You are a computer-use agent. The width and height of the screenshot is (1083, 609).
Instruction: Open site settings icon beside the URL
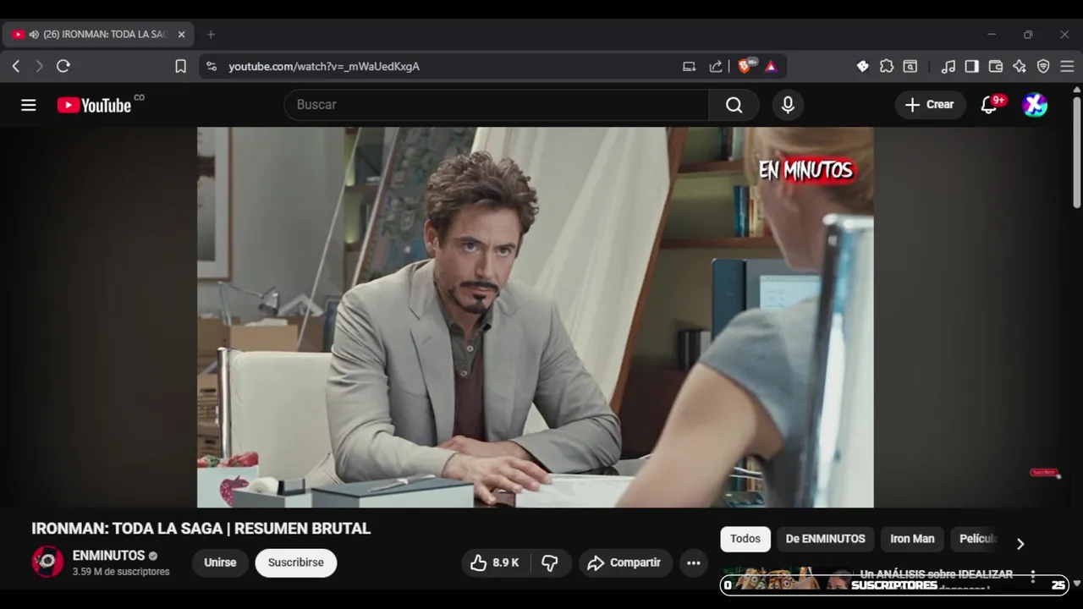pos(212,66)
